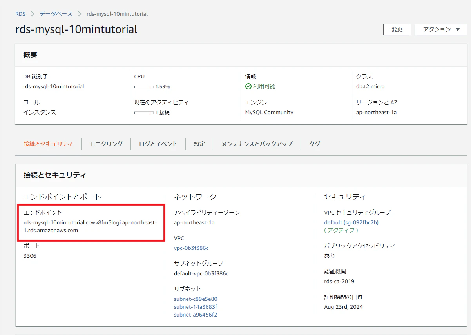Open the メンテナンスとバックアップ tab
471x335 pixels.
point(257,144)
